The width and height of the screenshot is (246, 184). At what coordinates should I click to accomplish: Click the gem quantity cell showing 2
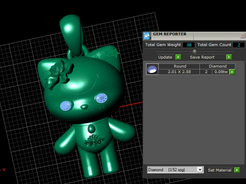[206, 72]
